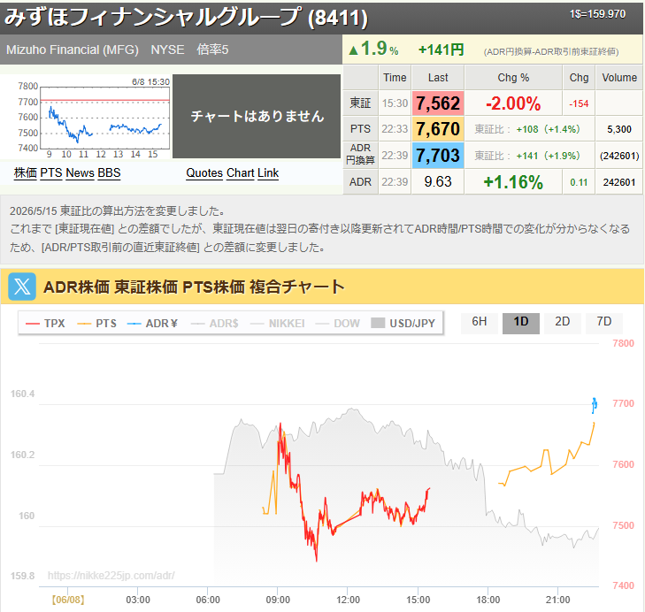Click the ADR円換算 price 7,703 cell
The width and height of the screenshot is (645, 612).
tap(438, 156)
